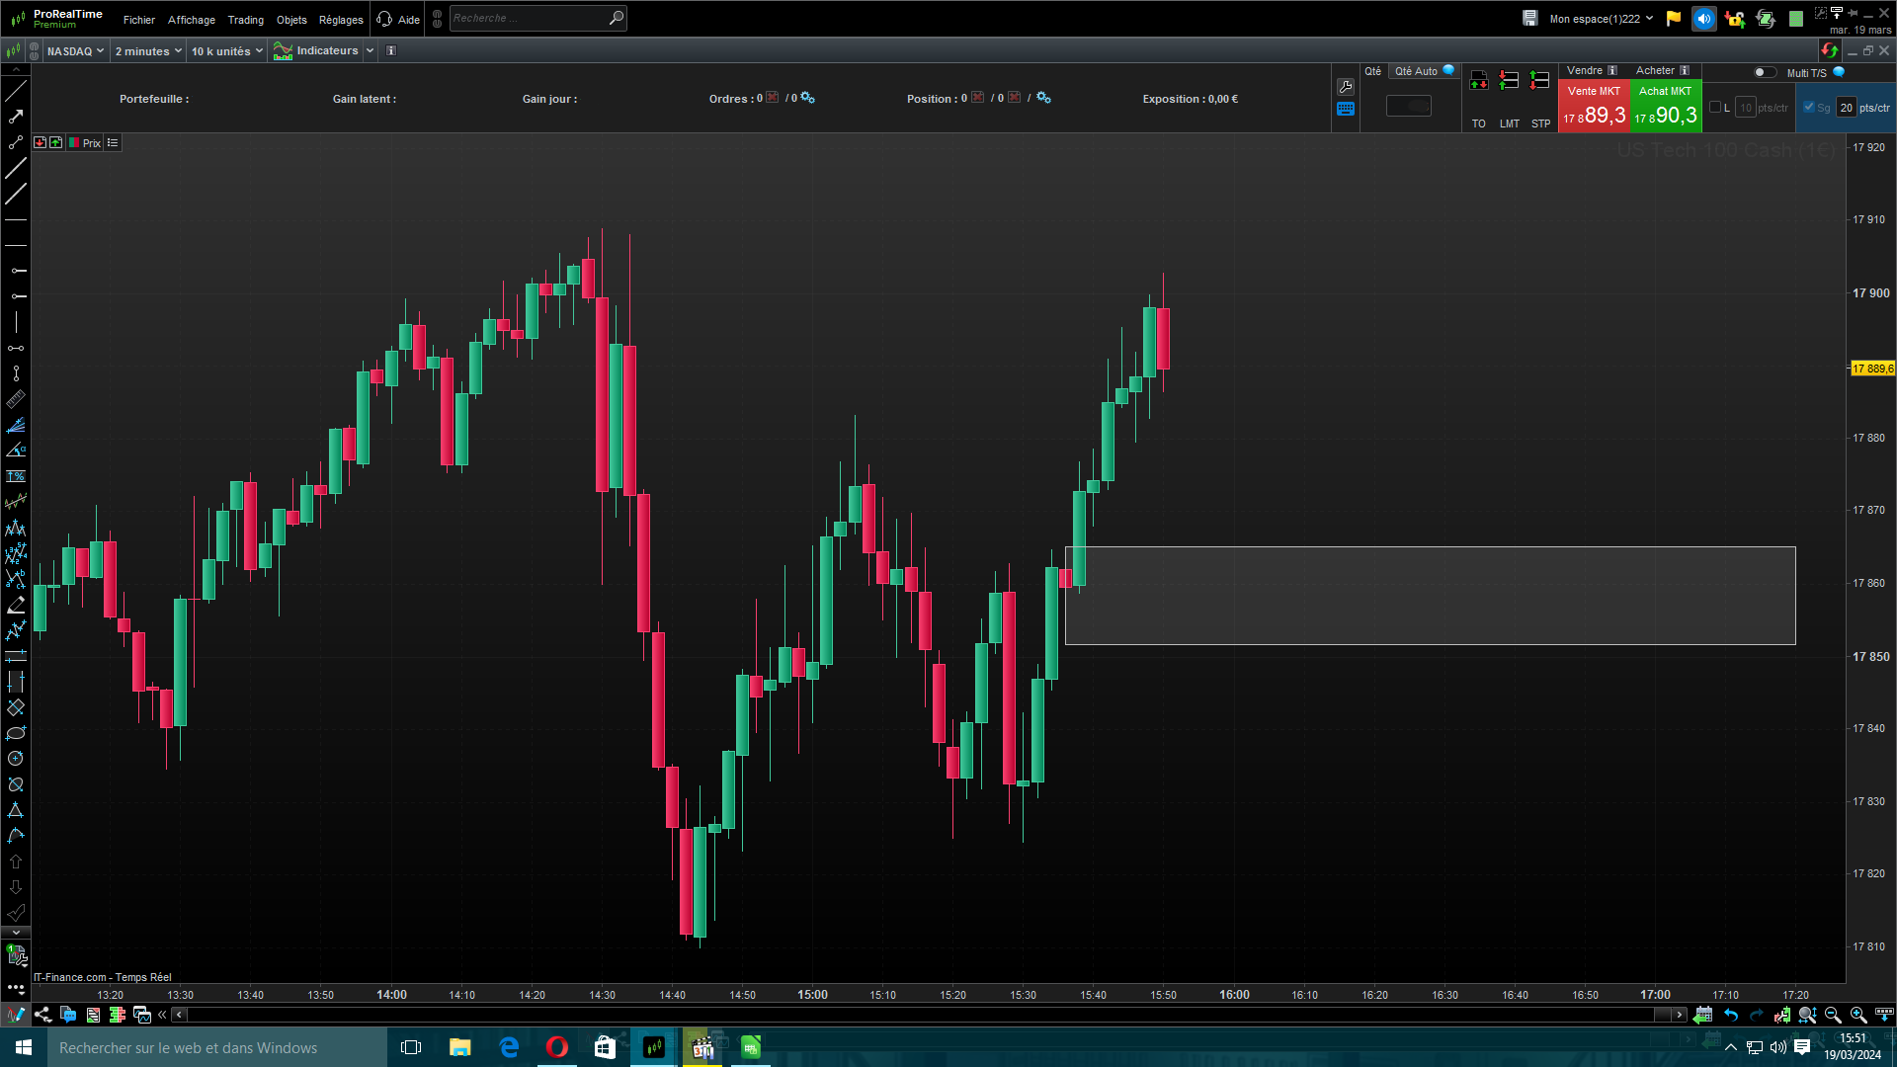The width and height of the screenshot is (1897, 1067).
Task: Open trading settings wrench icon
Action: click(1345, 87)
